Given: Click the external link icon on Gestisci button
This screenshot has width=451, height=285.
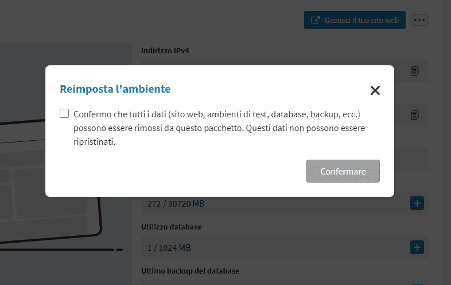Looking at the screenshot, I should click(x=315, y=20).
